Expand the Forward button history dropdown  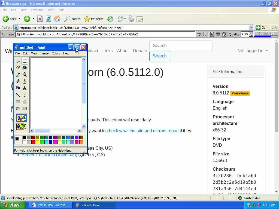33,19
